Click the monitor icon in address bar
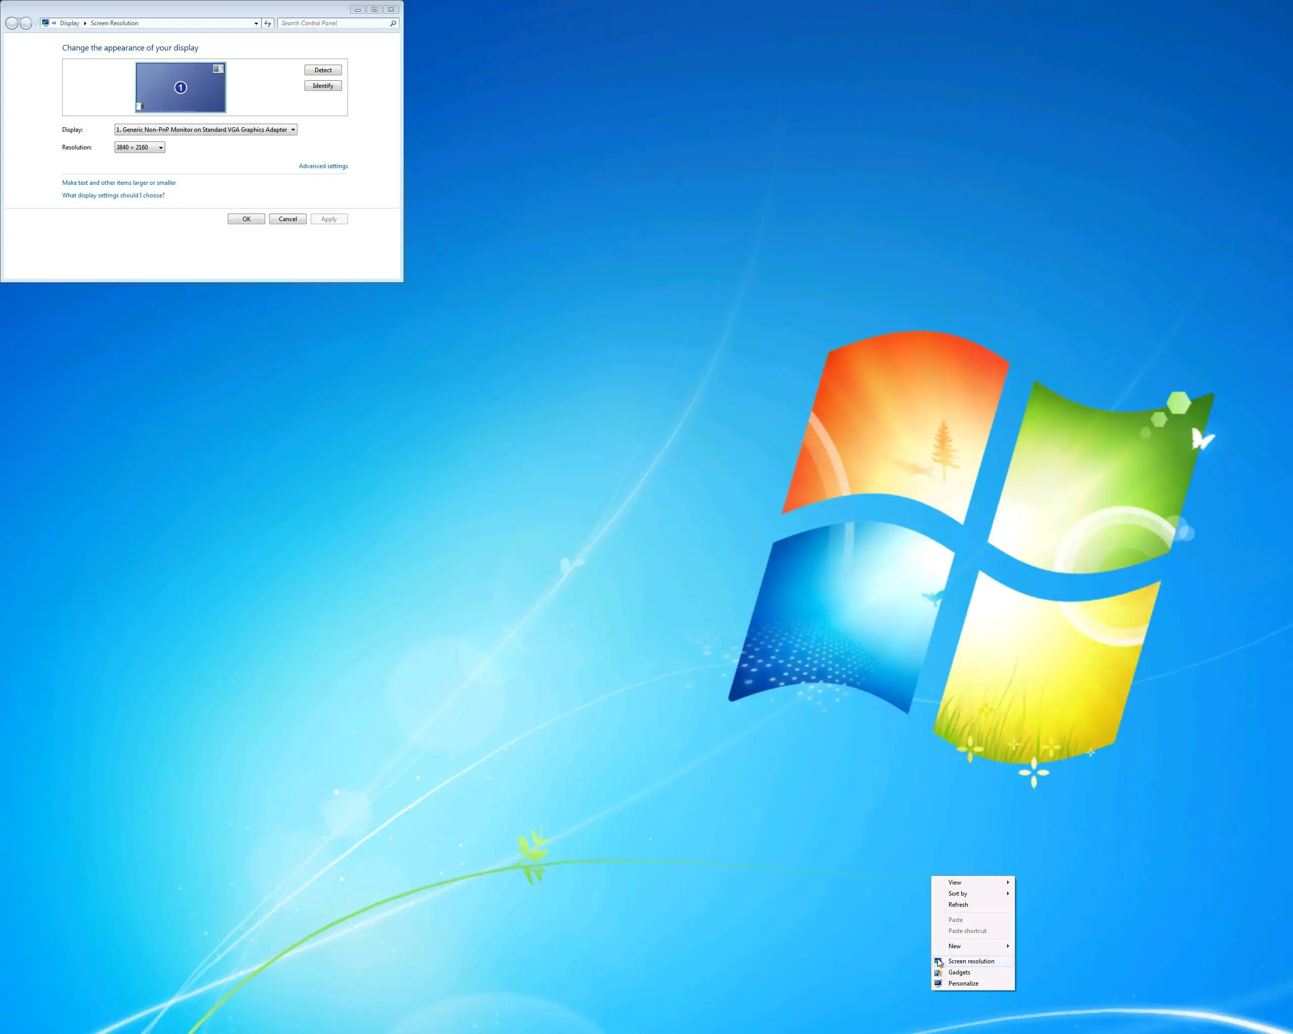The image size is (1293, 1034). tap(45, 23)
